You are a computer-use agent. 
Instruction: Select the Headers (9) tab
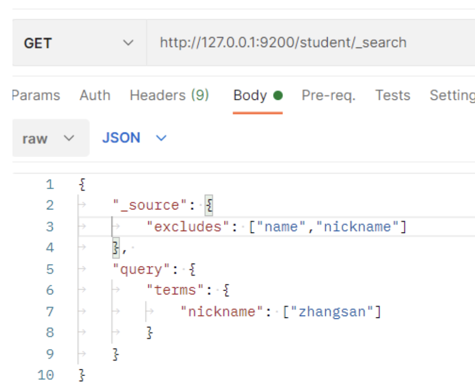[x=169, y=96]
